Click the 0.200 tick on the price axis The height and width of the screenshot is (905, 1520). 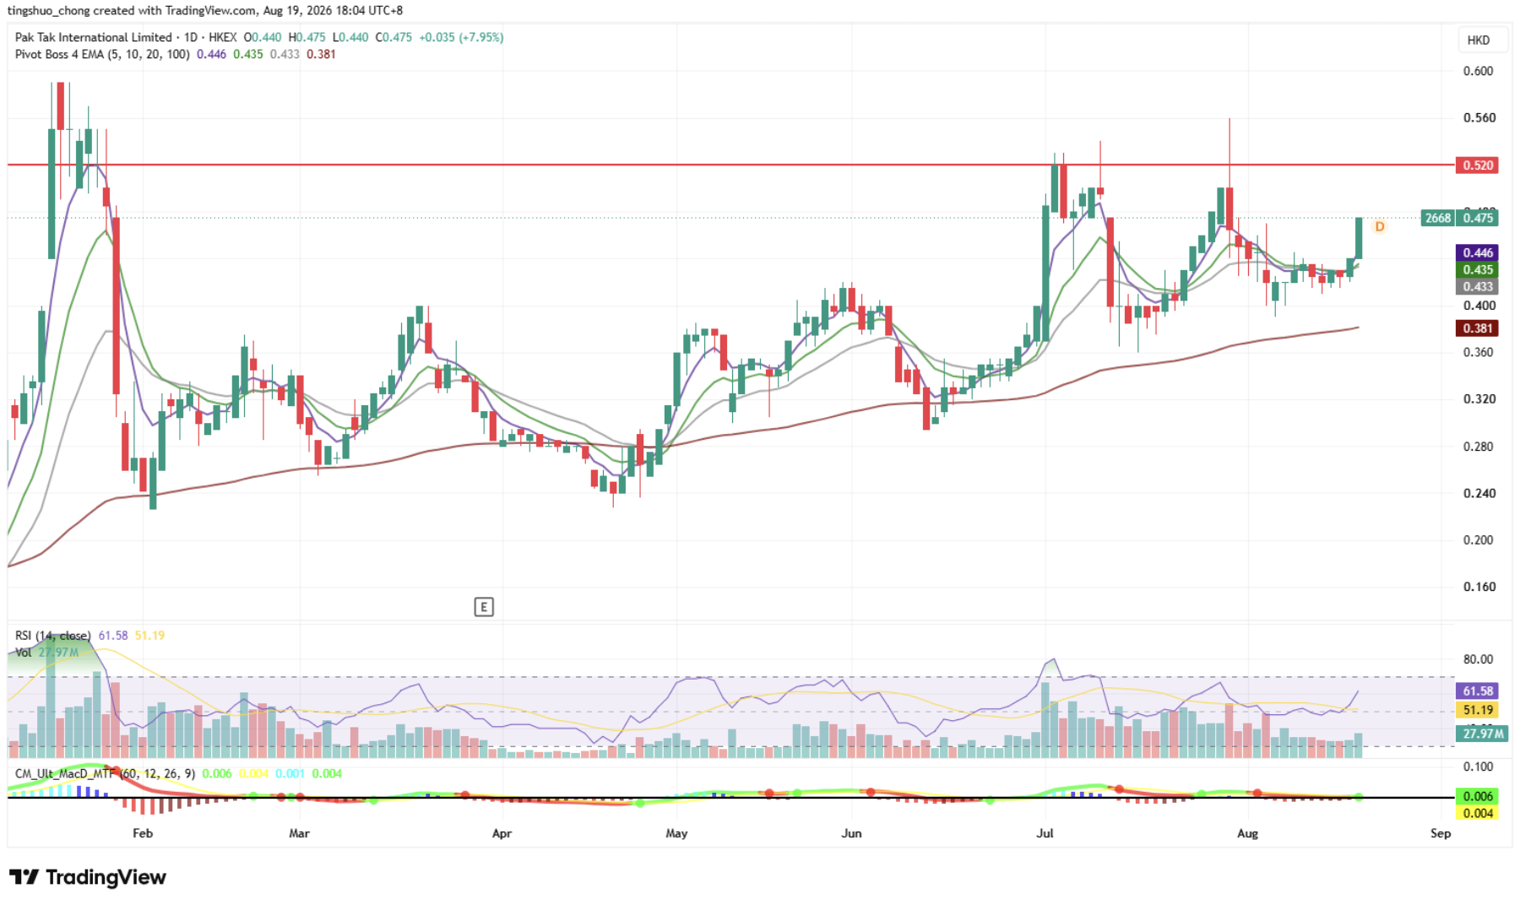[1478, 539]
